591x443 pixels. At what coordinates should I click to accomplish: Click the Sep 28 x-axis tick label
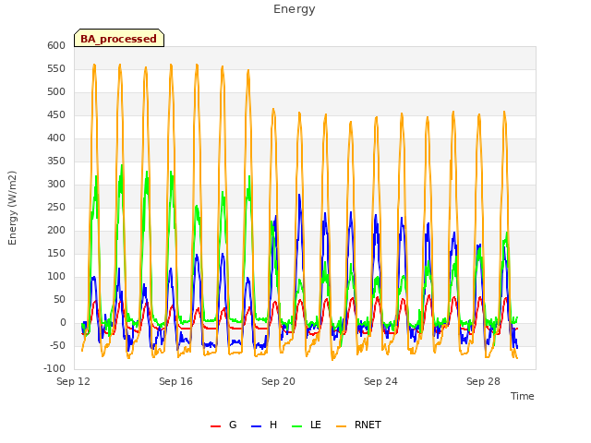pyautogui.click(x=483, y=381)
